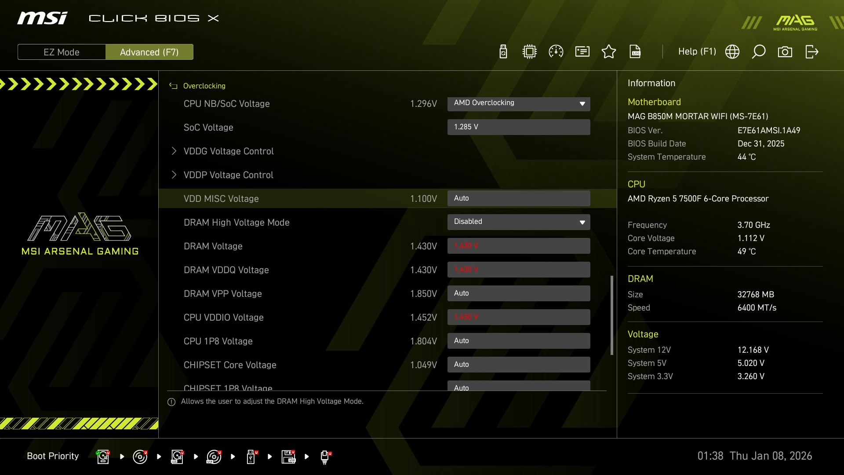This screenshot has width=844, height=475.
Task: Click the Core Temperature 49 °C value
Action: tap(746, 252)
